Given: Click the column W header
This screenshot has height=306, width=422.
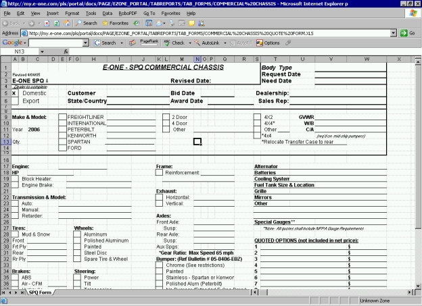Looking at the screenshot, I should coord(367,59).
